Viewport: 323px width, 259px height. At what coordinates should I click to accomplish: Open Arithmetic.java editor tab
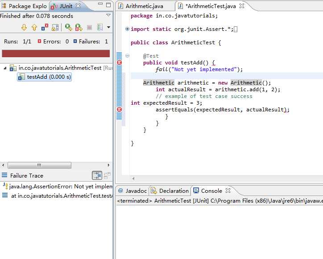click(x=141, y=6)
